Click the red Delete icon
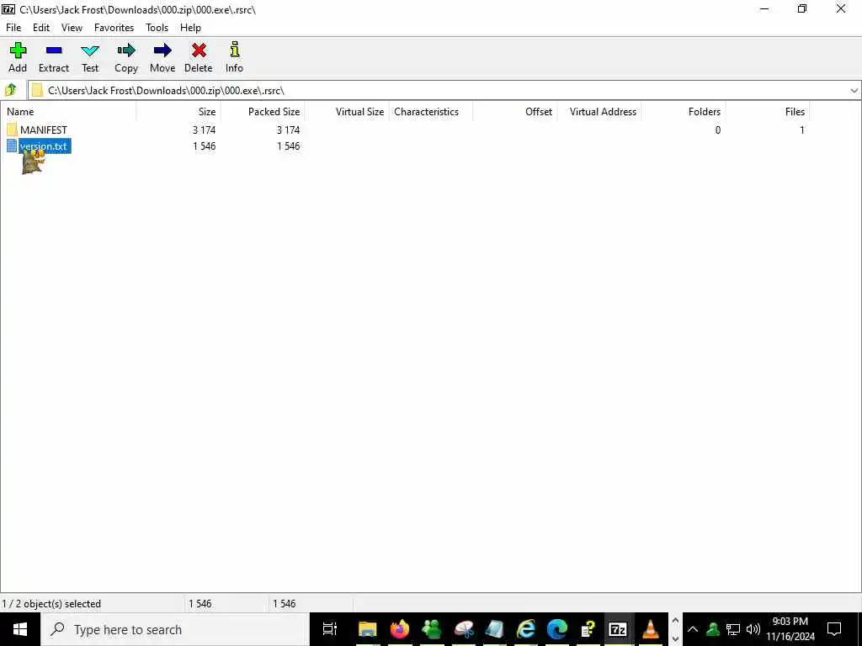Viewport: 862px width, 646px height. pos(199,51)
